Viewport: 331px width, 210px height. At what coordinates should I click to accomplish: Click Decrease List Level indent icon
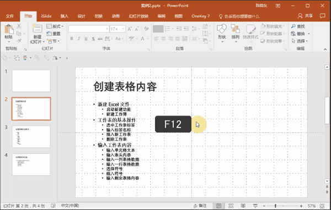pos(179,29)
